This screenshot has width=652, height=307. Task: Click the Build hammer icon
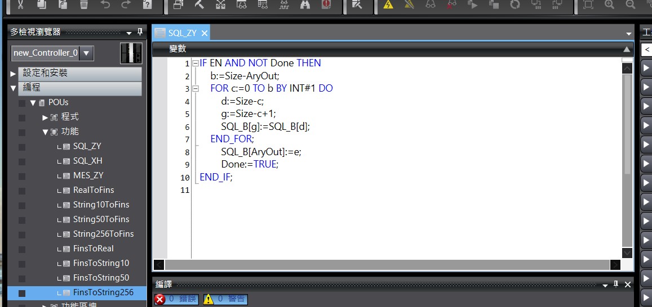pyautogui.click(x=199, y=4)
